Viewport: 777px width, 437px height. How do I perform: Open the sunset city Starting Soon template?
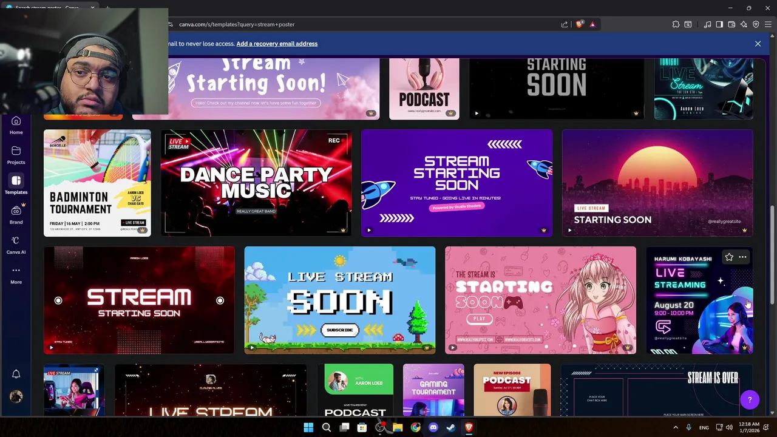click(x=657, y=183)
